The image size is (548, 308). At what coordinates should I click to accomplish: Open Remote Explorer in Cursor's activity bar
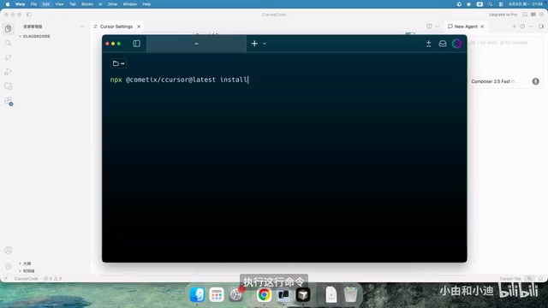pos(8,86)
